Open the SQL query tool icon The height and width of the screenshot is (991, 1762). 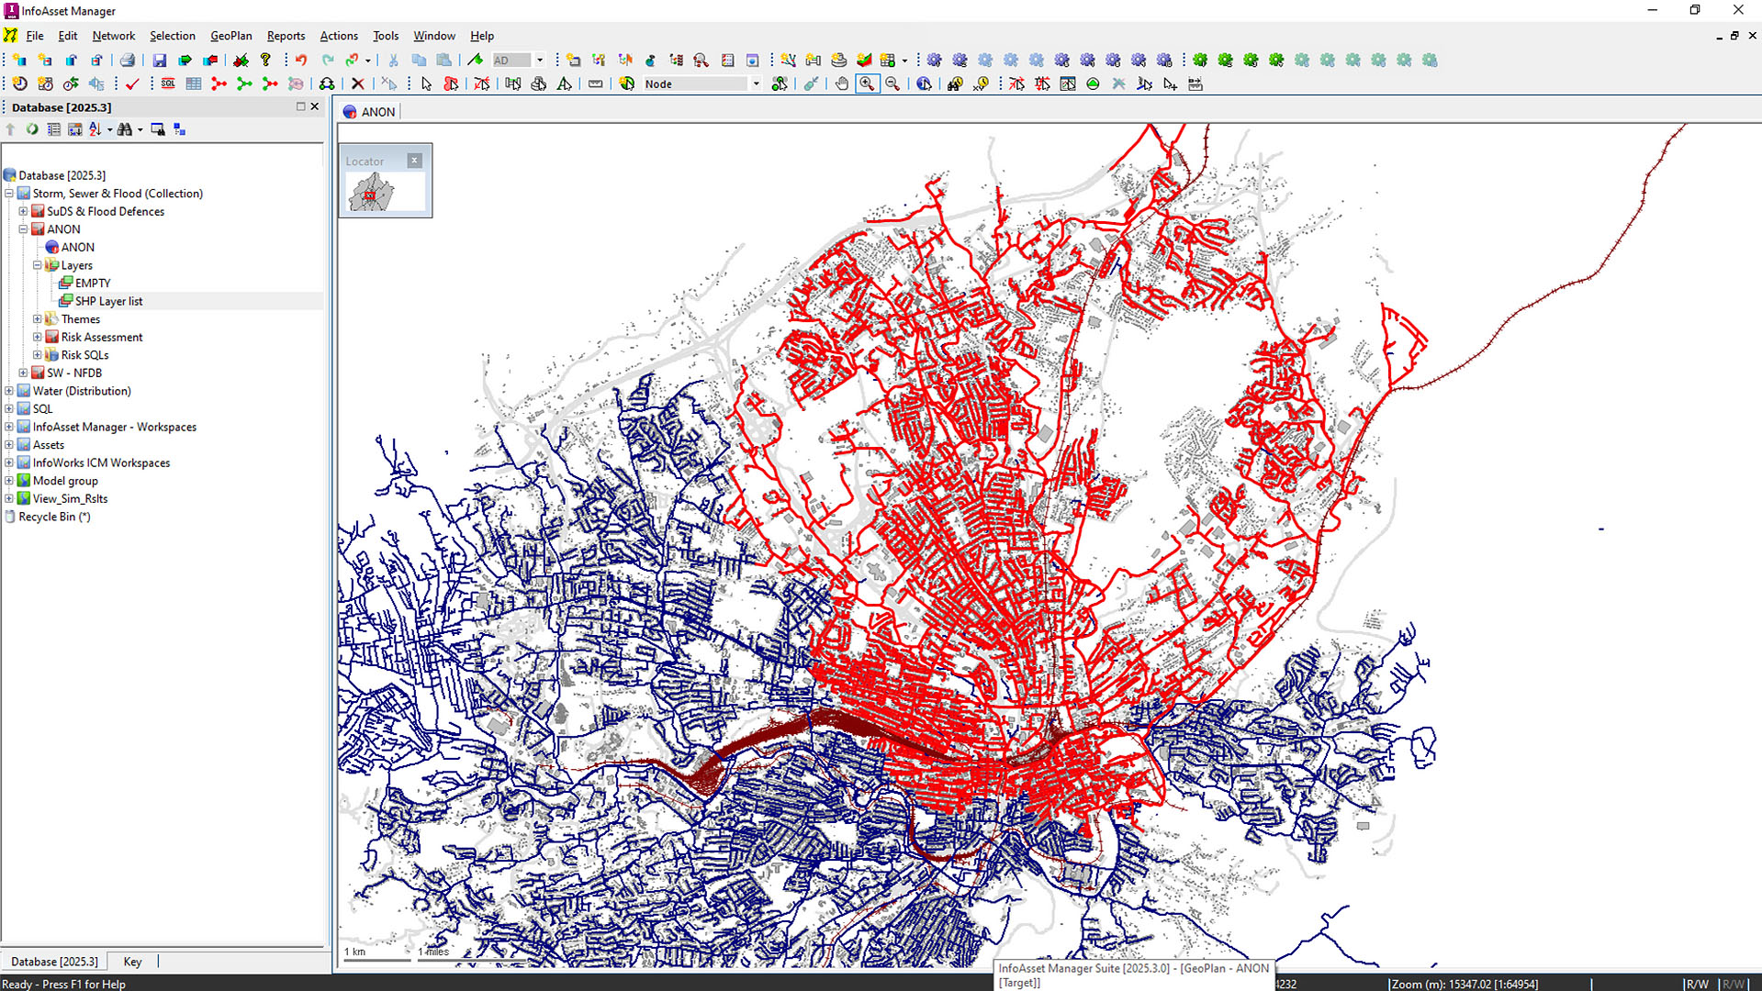coord(168,84)
